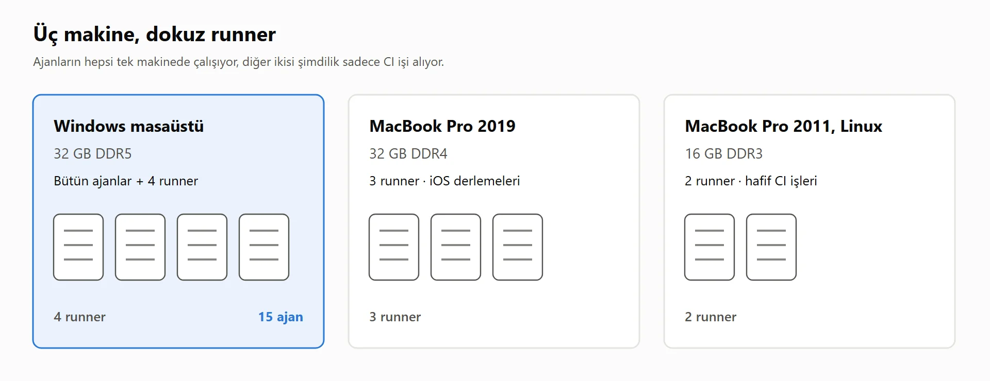Image resolution: width=990 pixels, height=381 pixels.
Task: Click the '32 GB DDR4' text
Action: point(408,154)
